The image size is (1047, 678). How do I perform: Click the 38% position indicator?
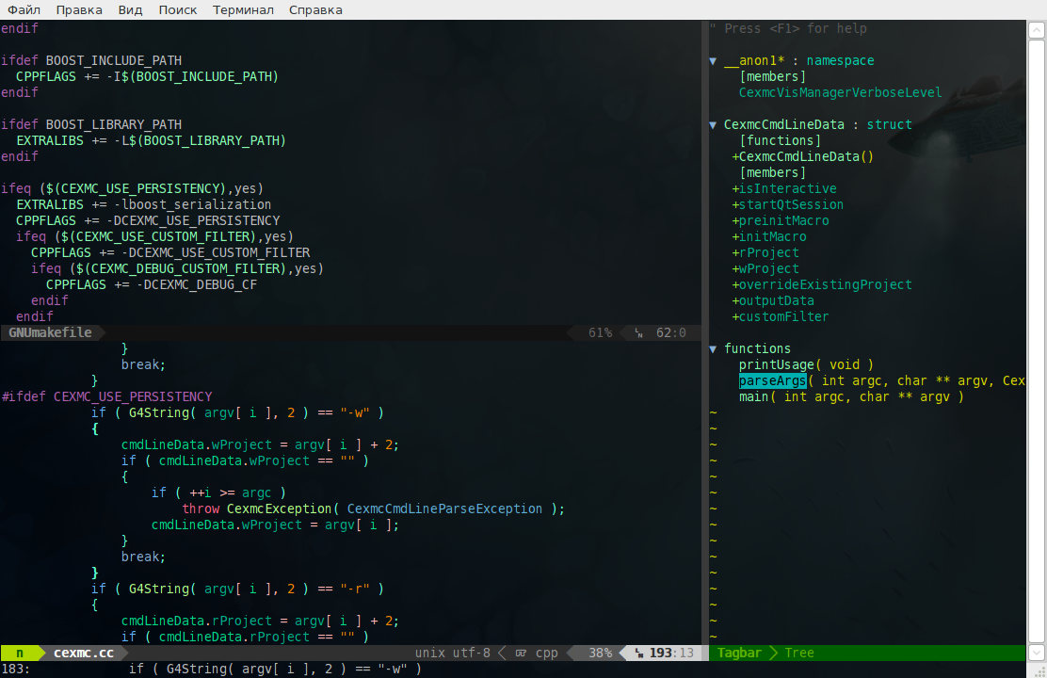pos(601,654)
